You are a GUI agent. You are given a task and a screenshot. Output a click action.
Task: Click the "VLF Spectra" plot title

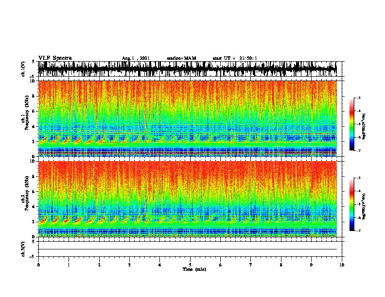[55, 58]
